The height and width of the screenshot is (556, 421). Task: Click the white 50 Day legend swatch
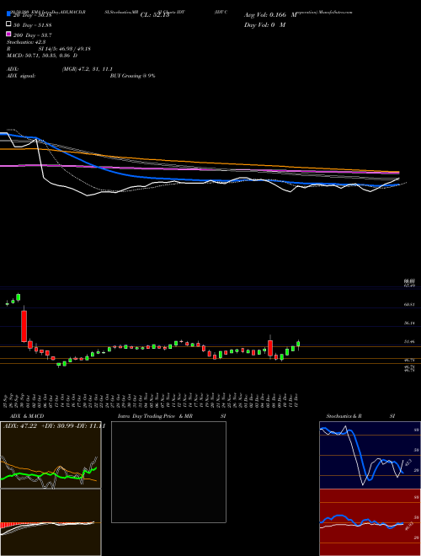click(8, 24)
